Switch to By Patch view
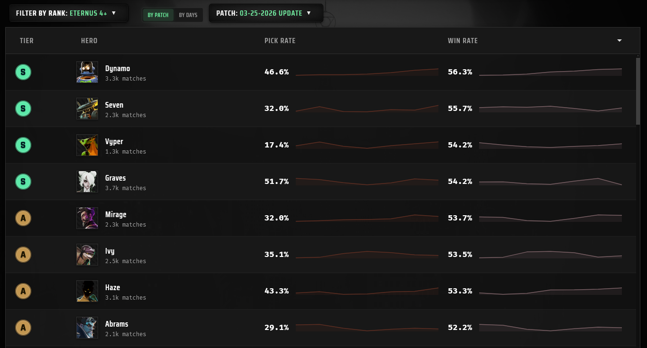647x348 pixels. [x=158, y=15]
